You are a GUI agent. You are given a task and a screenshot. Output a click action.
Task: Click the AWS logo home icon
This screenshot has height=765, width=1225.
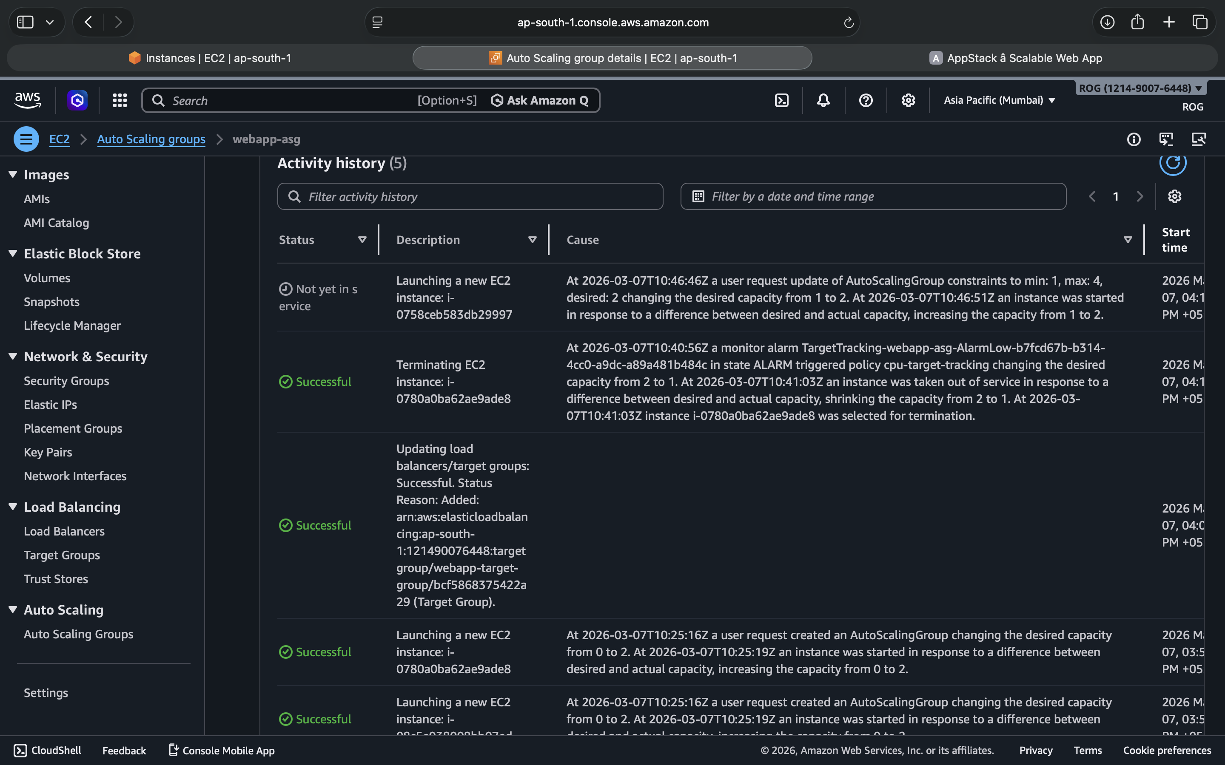(x=27, y=100)
